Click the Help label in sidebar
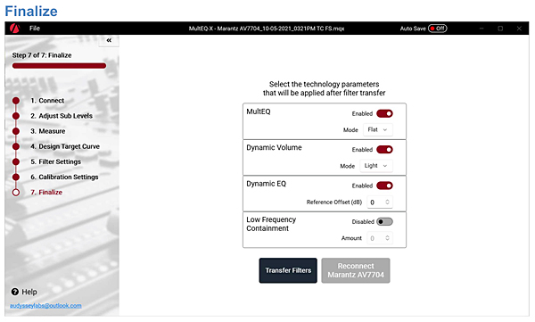 29,292
